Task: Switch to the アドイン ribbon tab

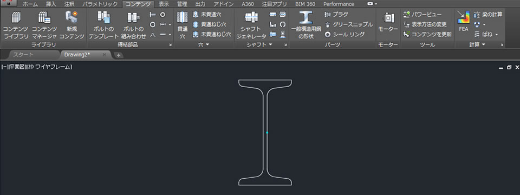Action: (223, 4)
